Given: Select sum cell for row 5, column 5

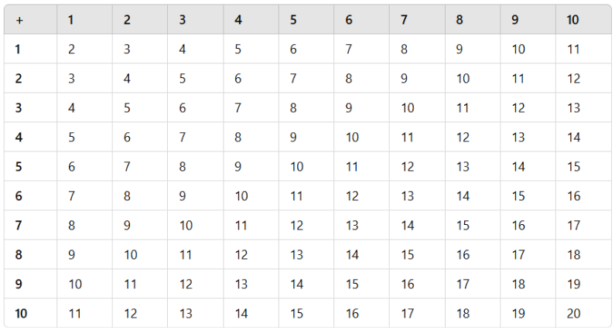Looking at the screenshot, I should pos(296,167).
